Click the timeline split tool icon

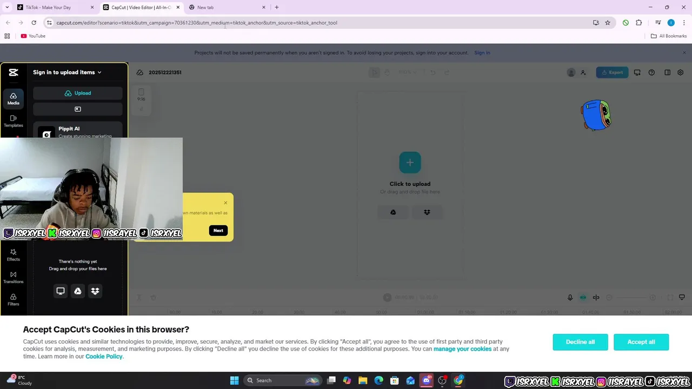click(x=139, y=297)
